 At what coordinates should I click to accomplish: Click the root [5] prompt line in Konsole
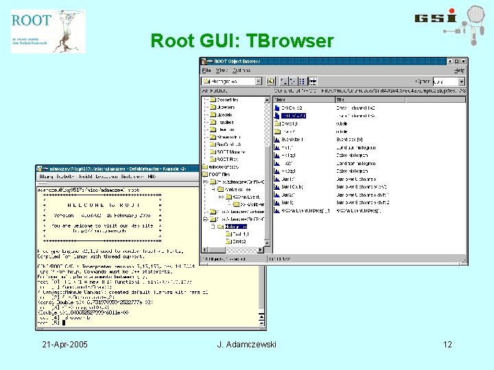click(51, 323)
